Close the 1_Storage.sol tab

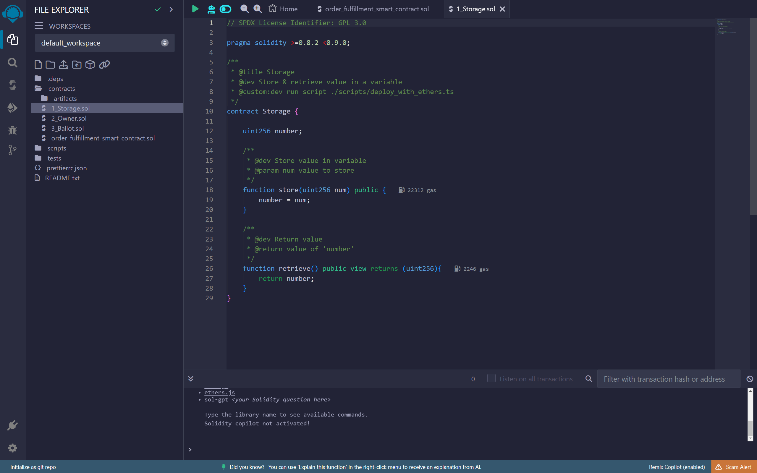[502, 9]
